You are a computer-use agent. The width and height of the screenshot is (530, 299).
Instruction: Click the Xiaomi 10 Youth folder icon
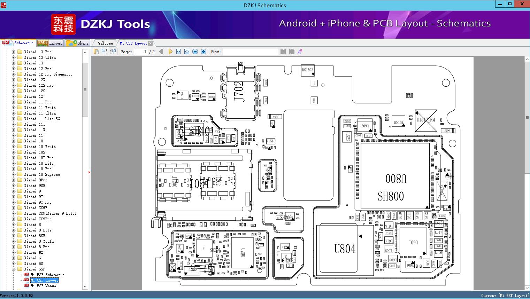20,147
